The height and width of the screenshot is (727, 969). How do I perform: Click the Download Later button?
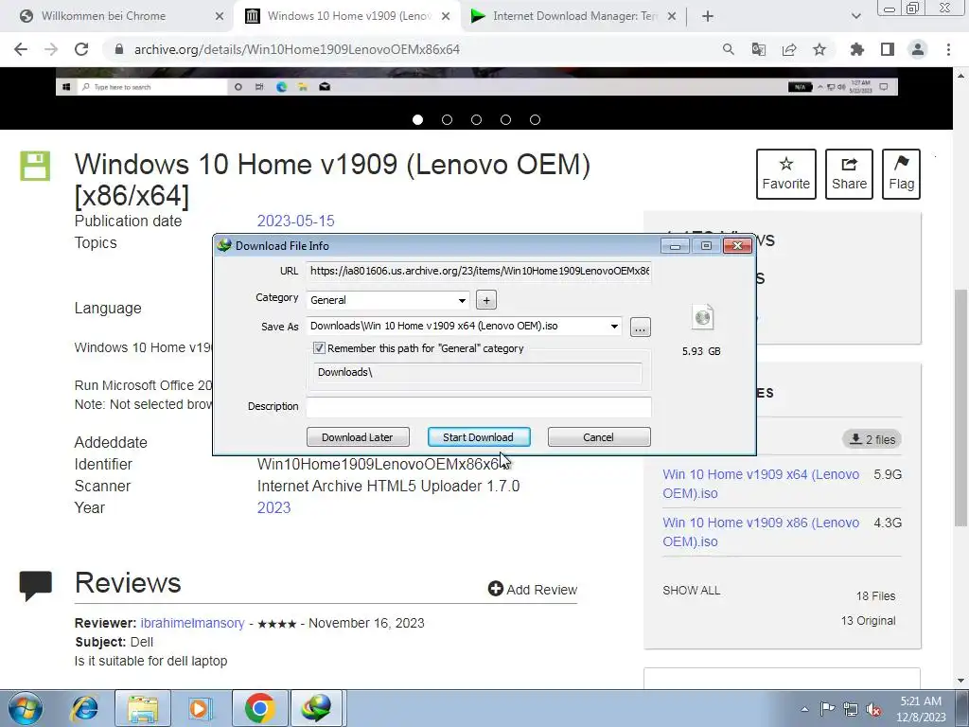pyautogui.click(x=358, y=437)
